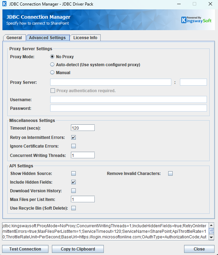218x255 pixels.
Task: Click the API Settings group title
Action: pos(21,166)
